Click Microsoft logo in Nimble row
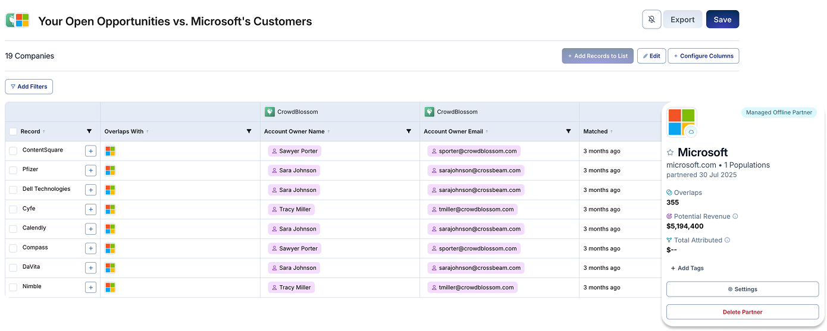Viewport: 827px width, 331px height. point(110,288)
